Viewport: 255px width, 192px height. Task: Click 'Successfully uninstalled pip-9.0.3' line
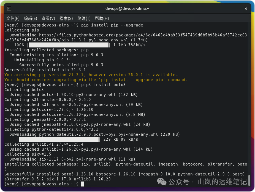click(x=61, y=65)
